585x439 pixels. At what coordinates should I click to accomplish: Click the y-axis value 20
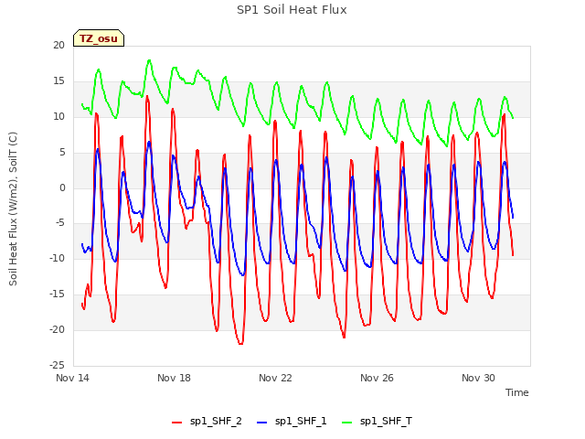pyautogui.click(x=58, y=45)
